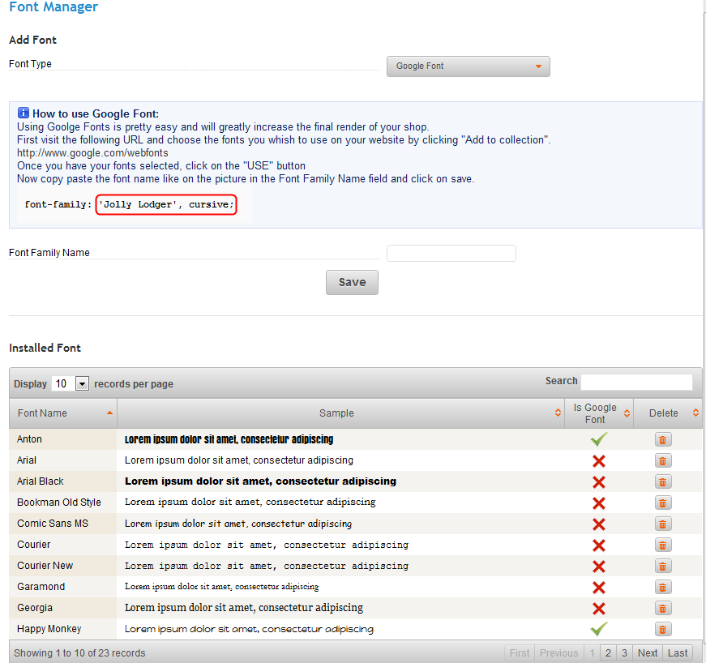Image resolution: width=706 pixels, height=663 pixels.
Task: Click Next pagination button
Action: (648, 653)
